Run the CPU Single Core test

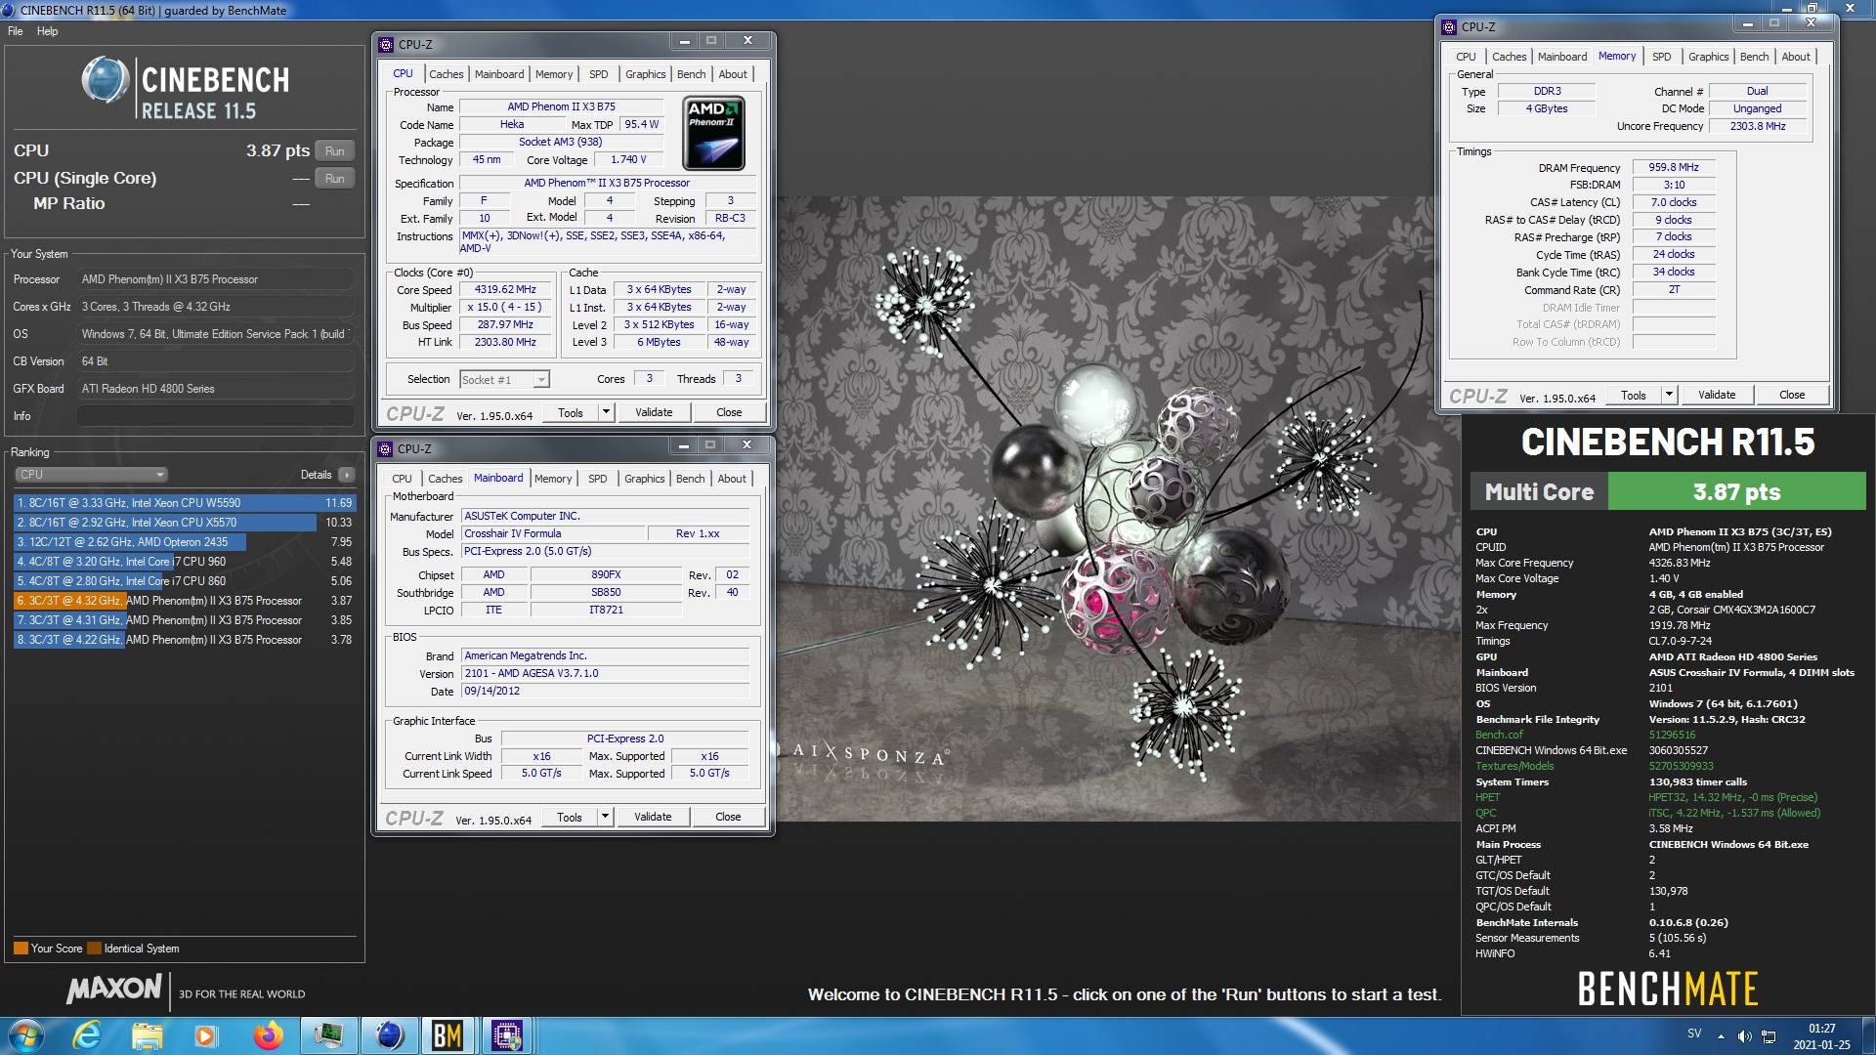point(334,179)
